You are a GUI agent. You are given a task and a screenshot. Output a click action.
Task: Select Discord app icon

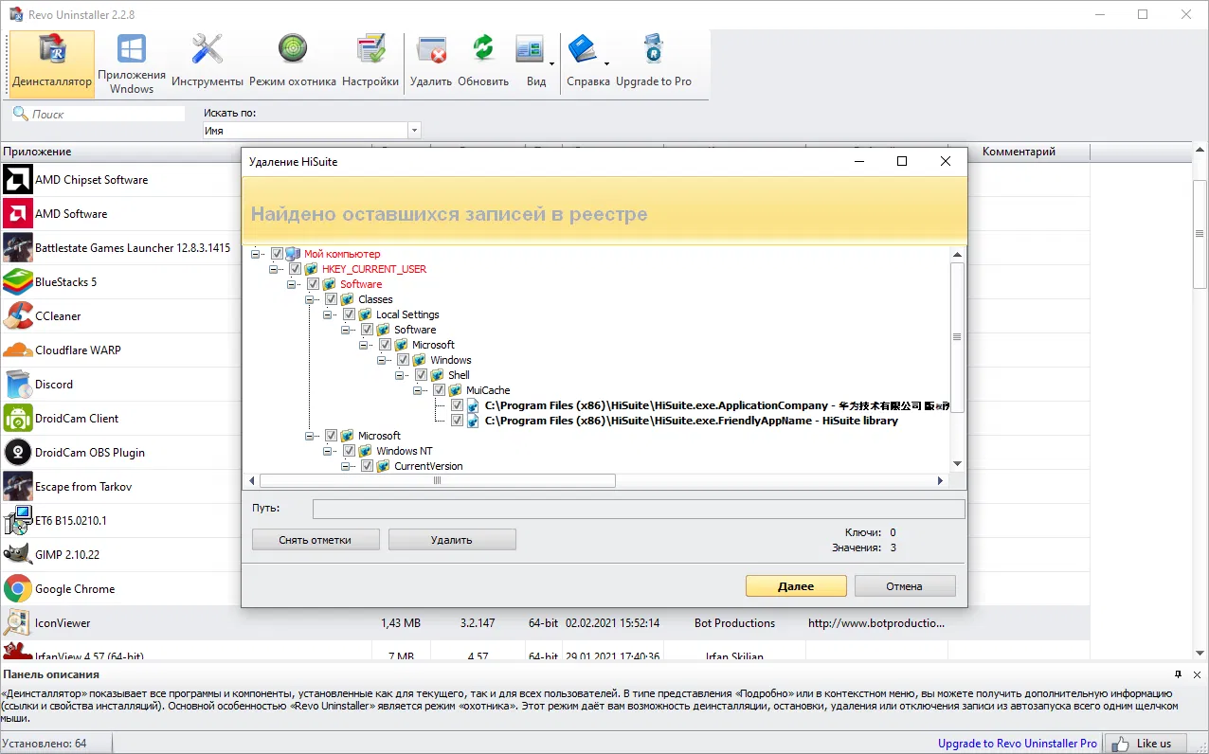pyautogui.click(x=18, y=385)
